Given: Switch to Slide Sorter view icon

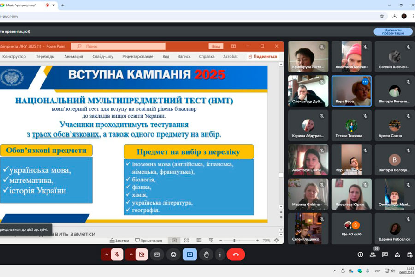Looking at the screenshot, I should click(187, 241).
